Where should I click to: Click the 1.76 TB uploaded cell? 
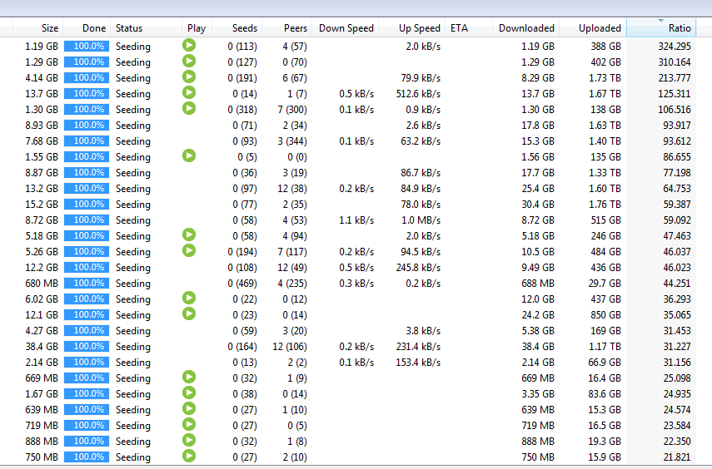(605, 205)
